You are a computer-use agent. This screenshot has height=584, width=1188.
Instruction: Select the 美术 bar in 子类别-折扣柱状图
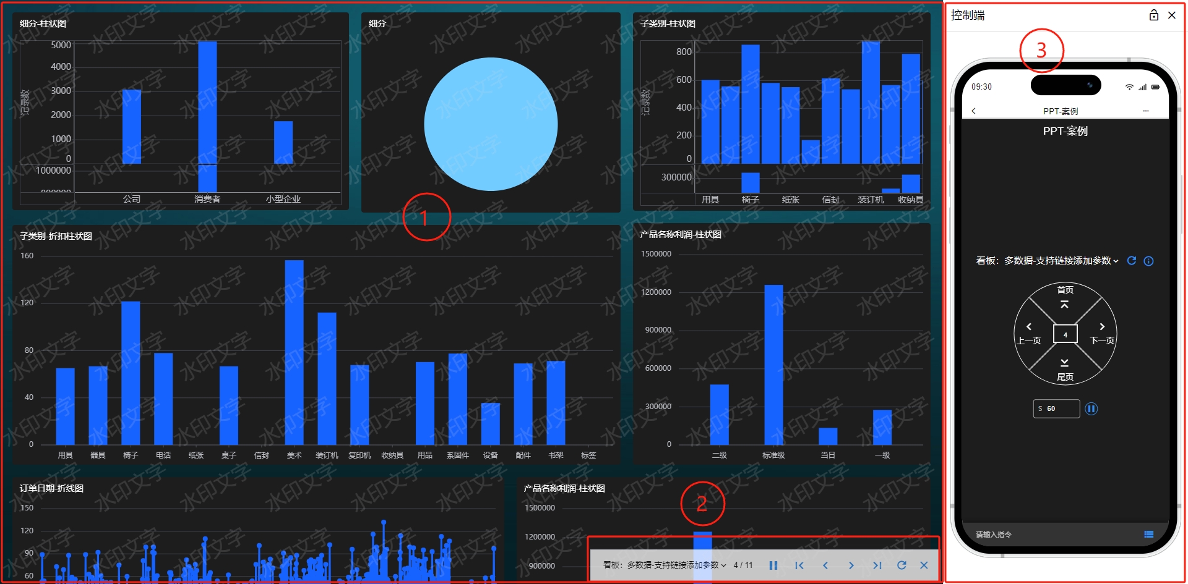294,352
